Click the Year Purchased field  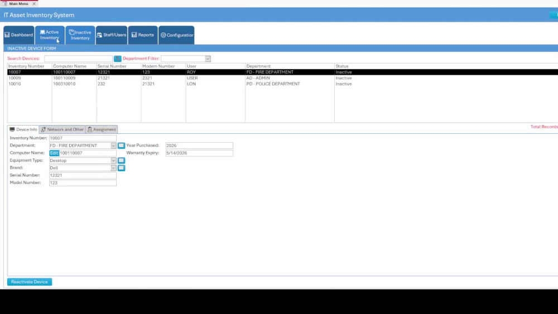click(x=199, y=146)
